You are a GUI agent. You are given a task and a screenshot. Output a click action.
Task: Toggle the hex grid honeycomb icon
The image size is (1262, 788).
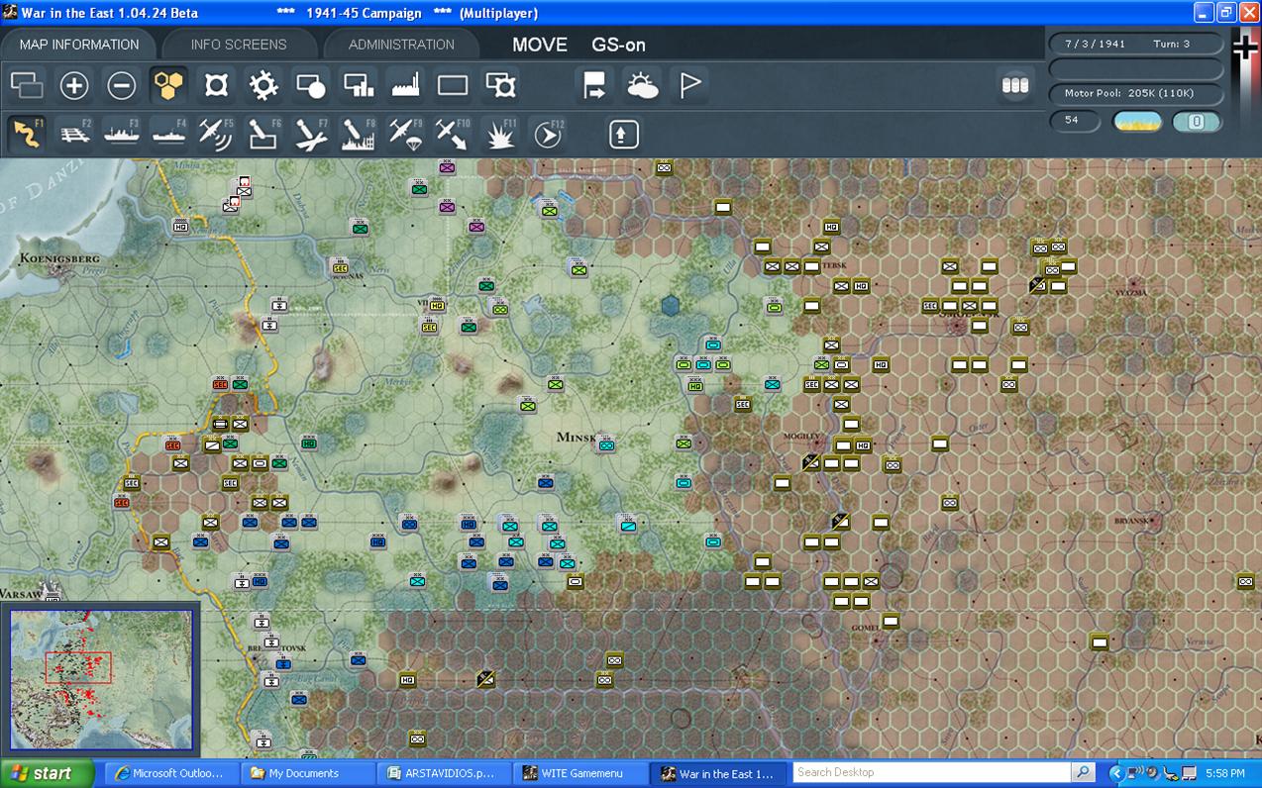[169, 86]
